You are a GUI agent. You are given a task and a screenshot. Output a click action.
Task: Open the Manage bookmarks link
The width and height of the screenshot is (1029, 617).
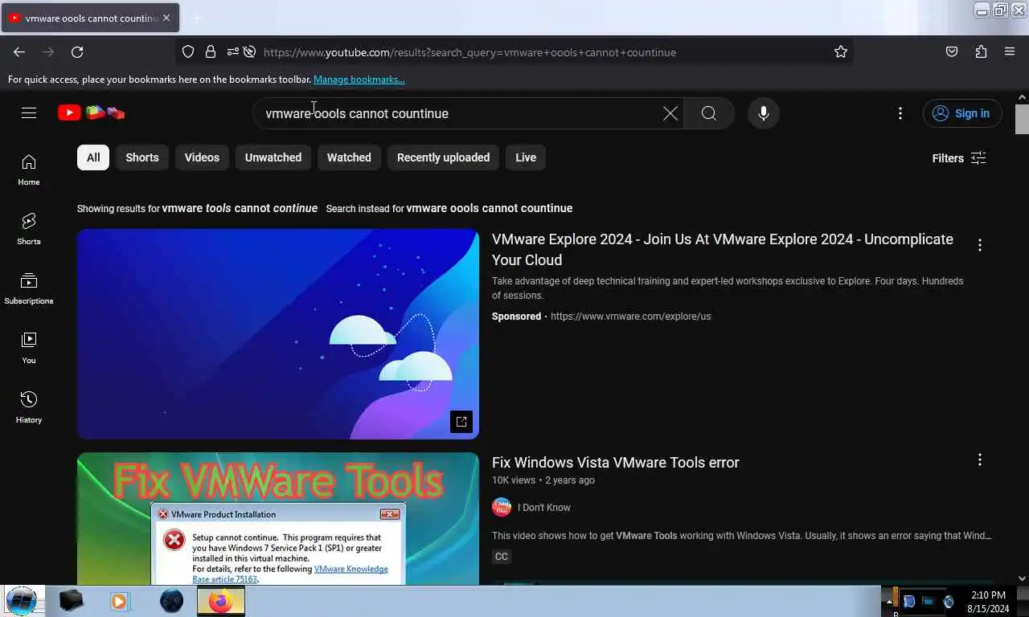(359, 80)
